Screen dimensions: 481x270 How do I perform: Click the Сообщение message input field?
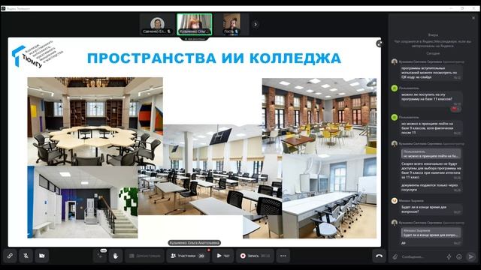point(422,256)
